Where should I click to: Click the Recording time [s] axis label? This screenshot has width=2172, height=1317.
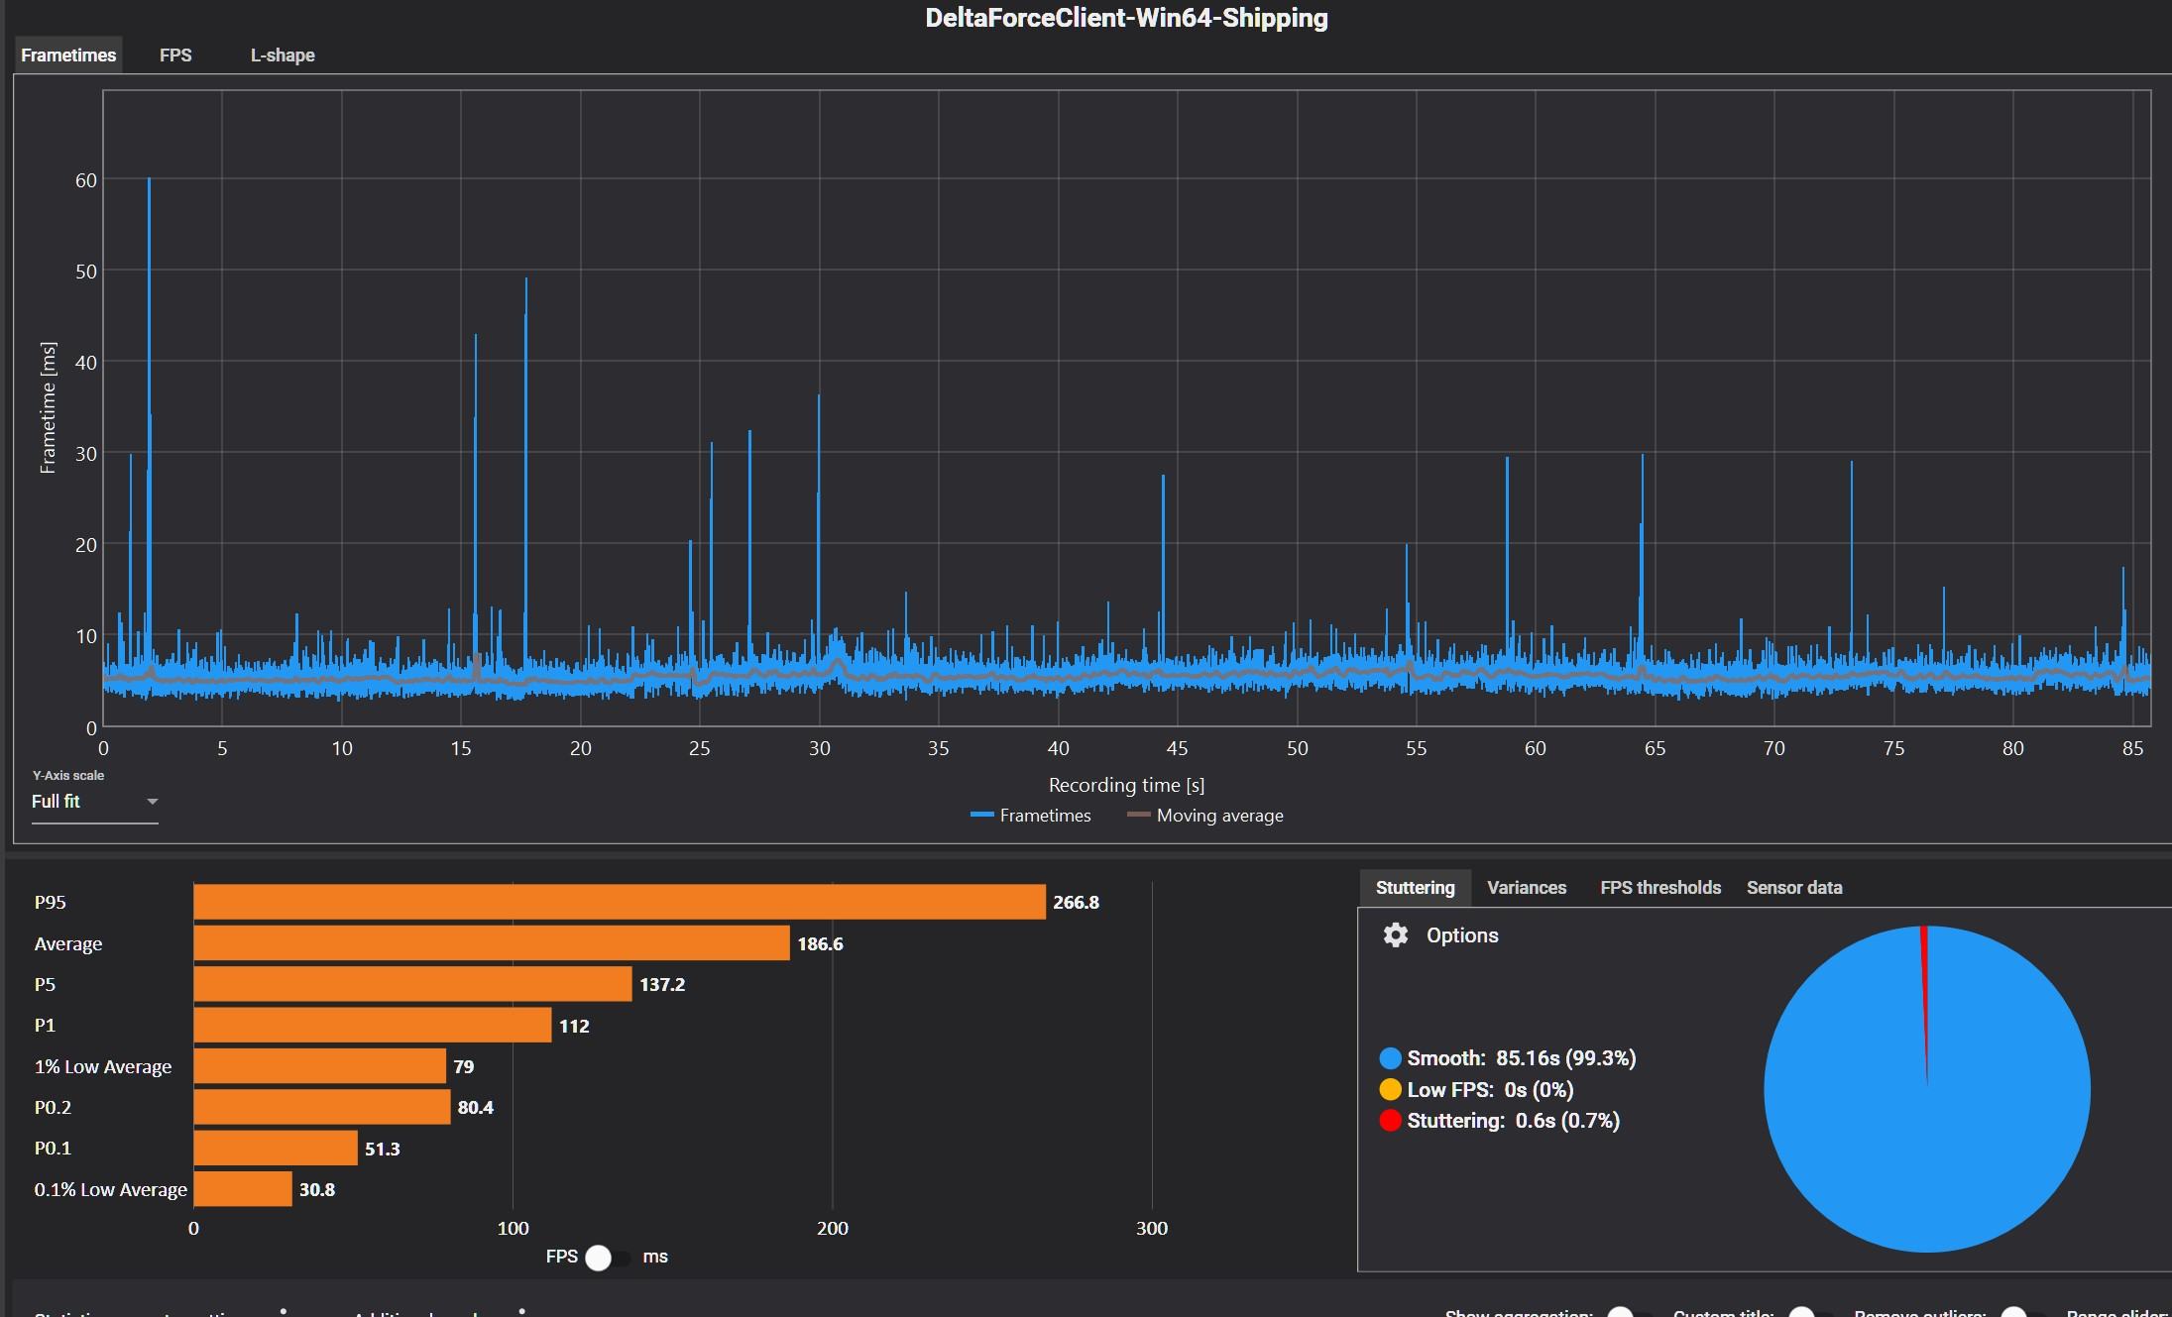point(1126,785)
